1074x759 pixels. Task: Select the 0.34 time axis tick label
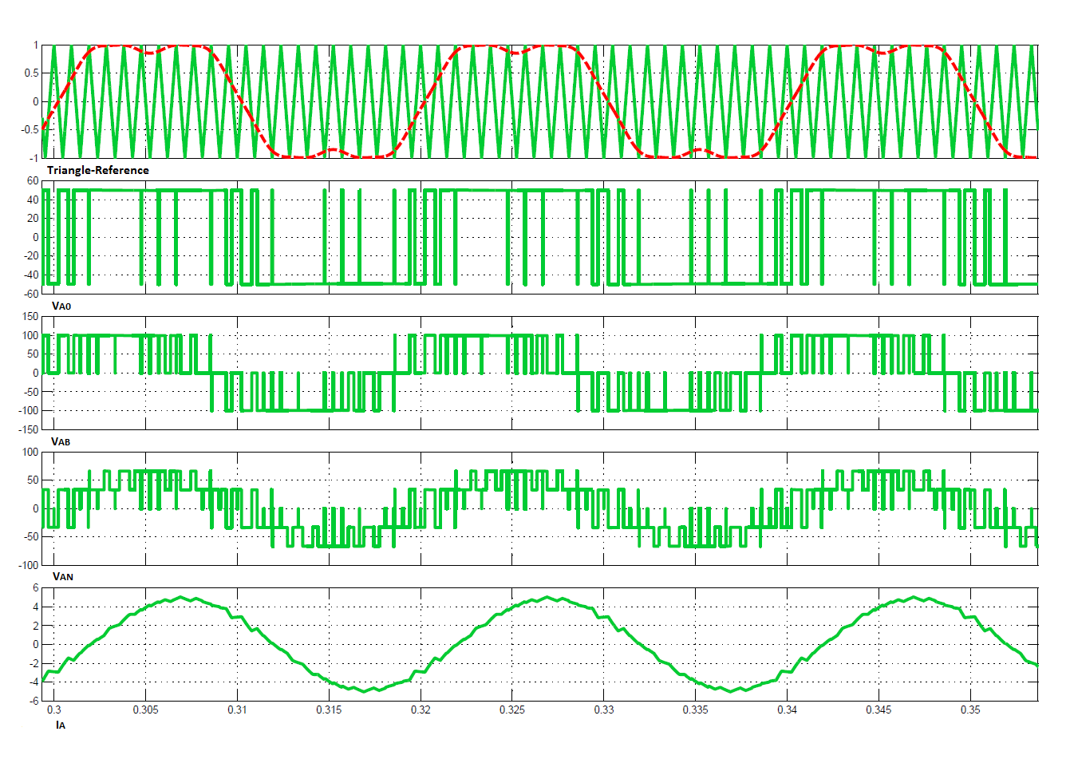(x=788, y=710)
